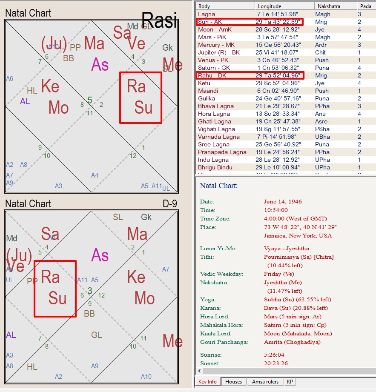Viewport: 376px width, 392px height.
Task: Switch to the Houses tab
Action: 233,382
